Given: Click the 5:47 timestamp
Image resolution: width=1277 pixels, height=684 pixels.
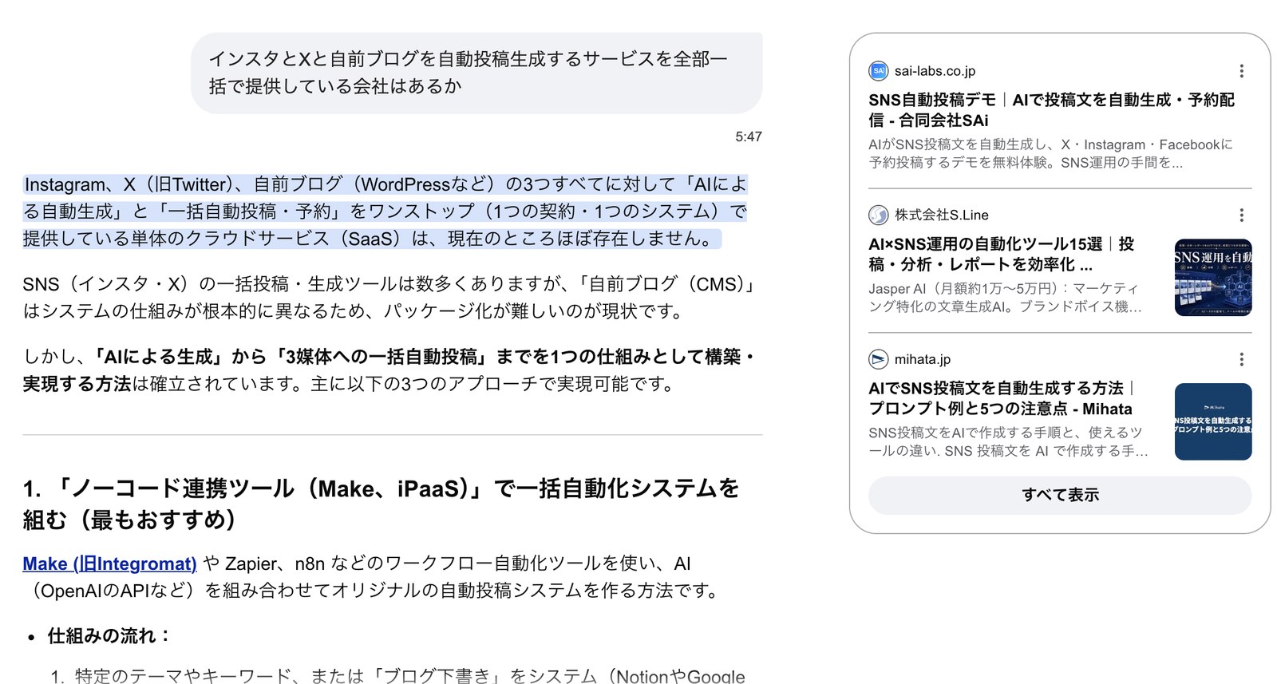Looking at the screenshot, I should point(749,136).
